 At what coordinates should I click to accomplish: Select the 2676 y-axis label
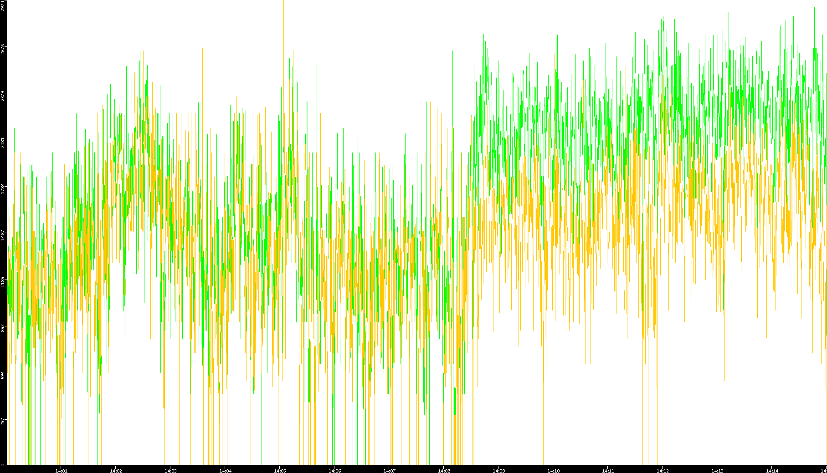[x=3, y=49]
